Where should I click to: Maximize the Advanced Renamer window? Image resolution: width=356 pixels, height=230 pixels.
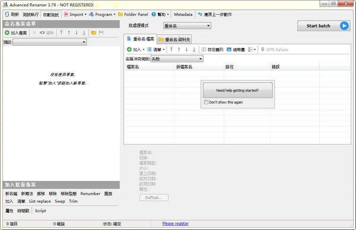click(x=333, y=4)
